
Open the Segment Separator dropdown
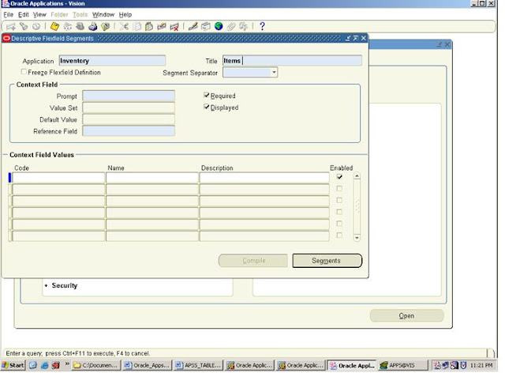click(x=274, y=72)
